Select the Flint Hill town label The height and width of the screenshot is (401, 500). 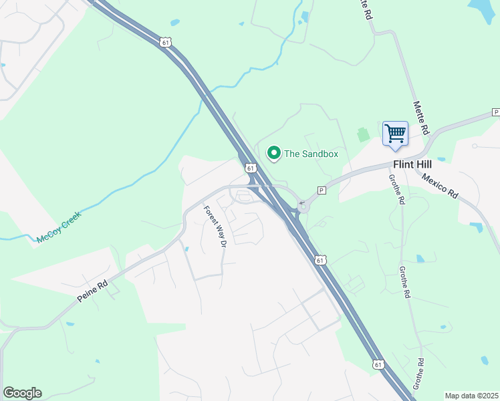click(x=412, y=164)
